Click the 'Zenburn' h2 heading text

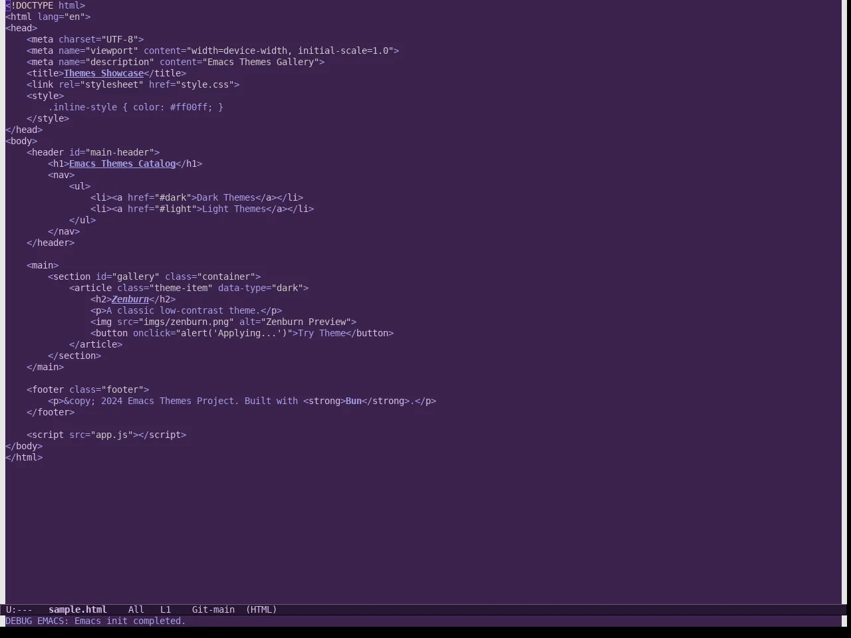[130, 299]
